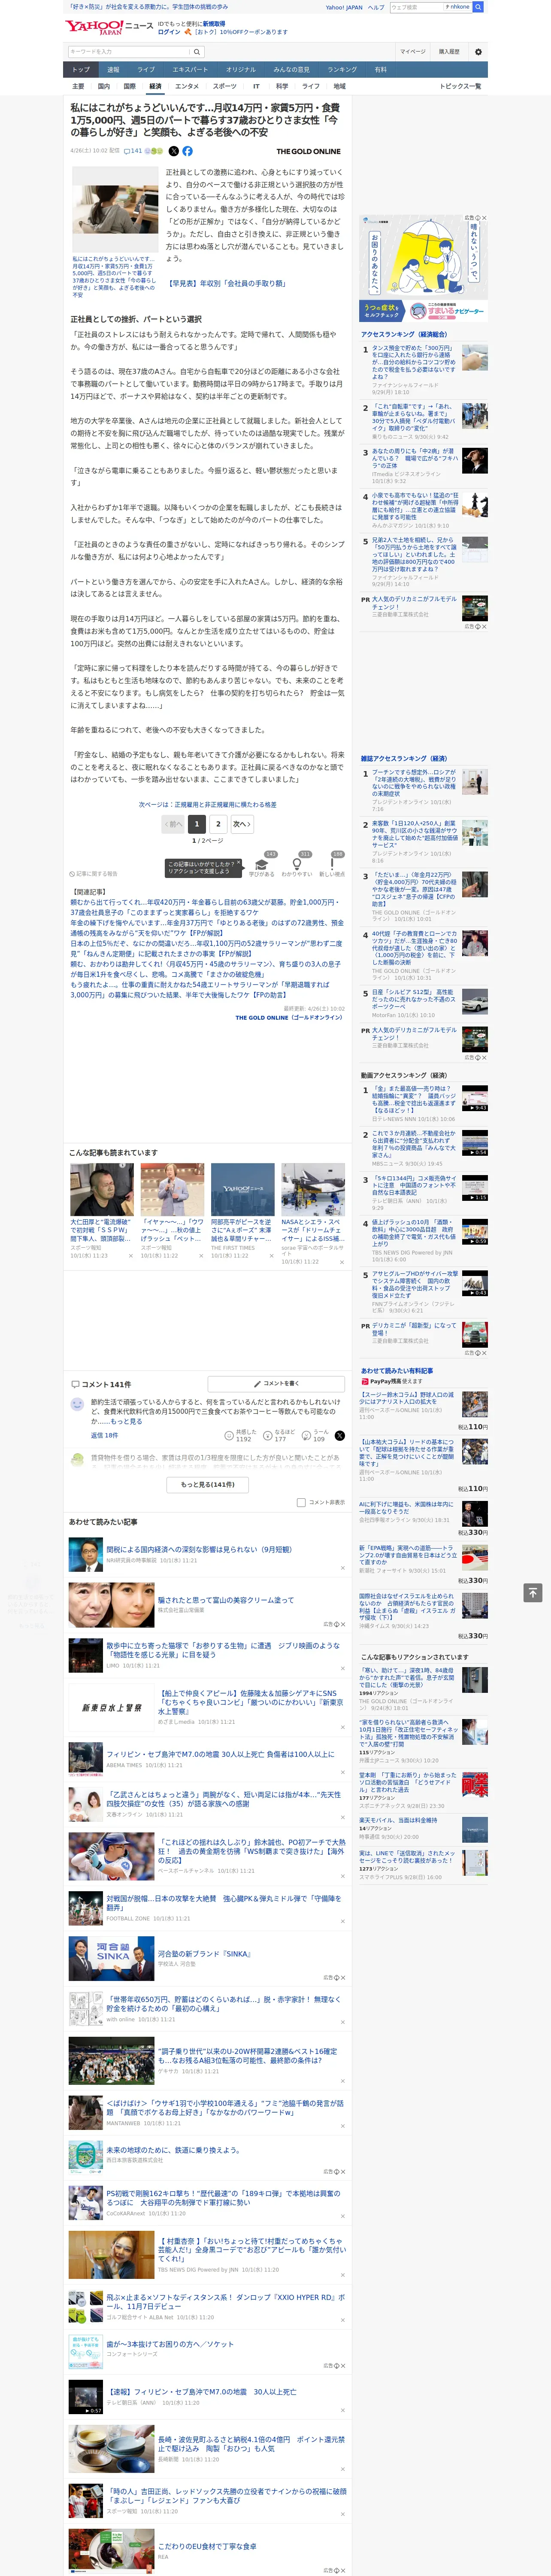Open みんなの意見 tab

pos(292,70)
